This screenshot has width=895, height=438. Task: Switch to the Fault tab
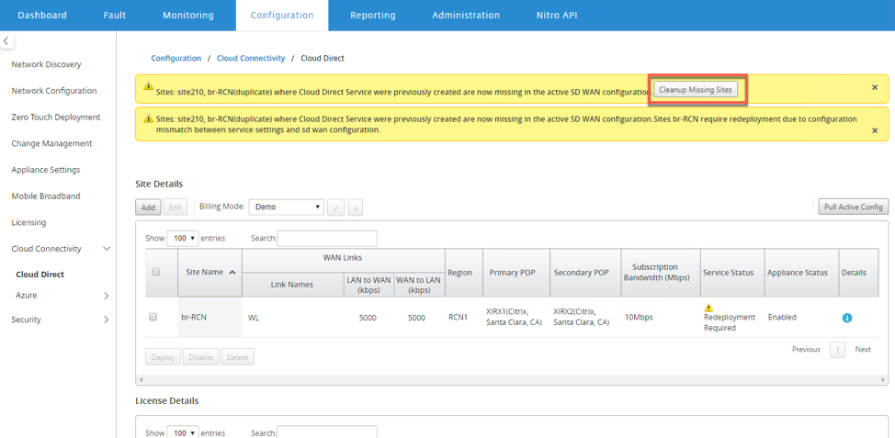click(115, 16)
